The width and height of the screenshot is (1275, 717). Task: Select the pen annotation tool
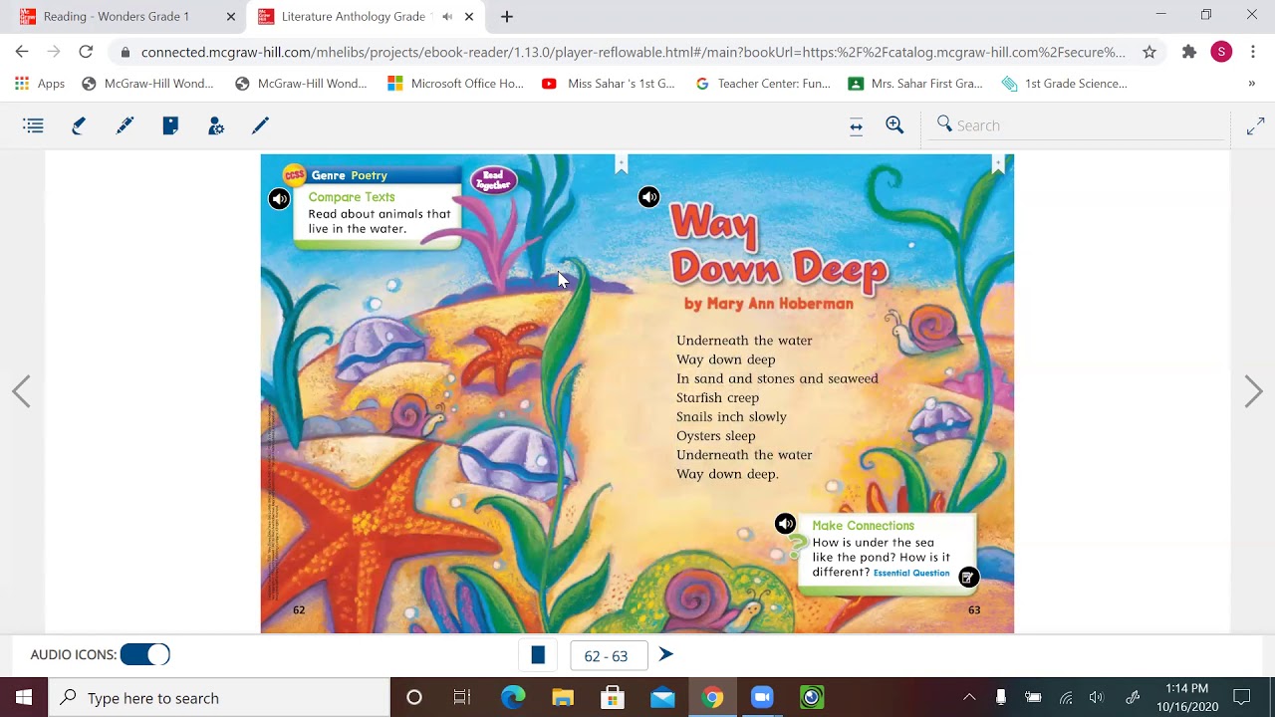[x=261, y=125]
